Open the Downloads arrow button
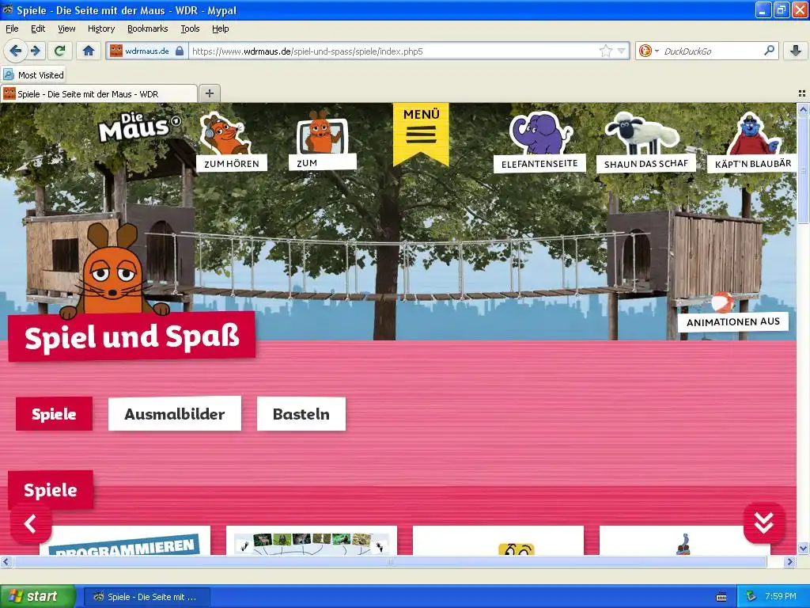This screenshot has height=608, width=810. point(796,51)
